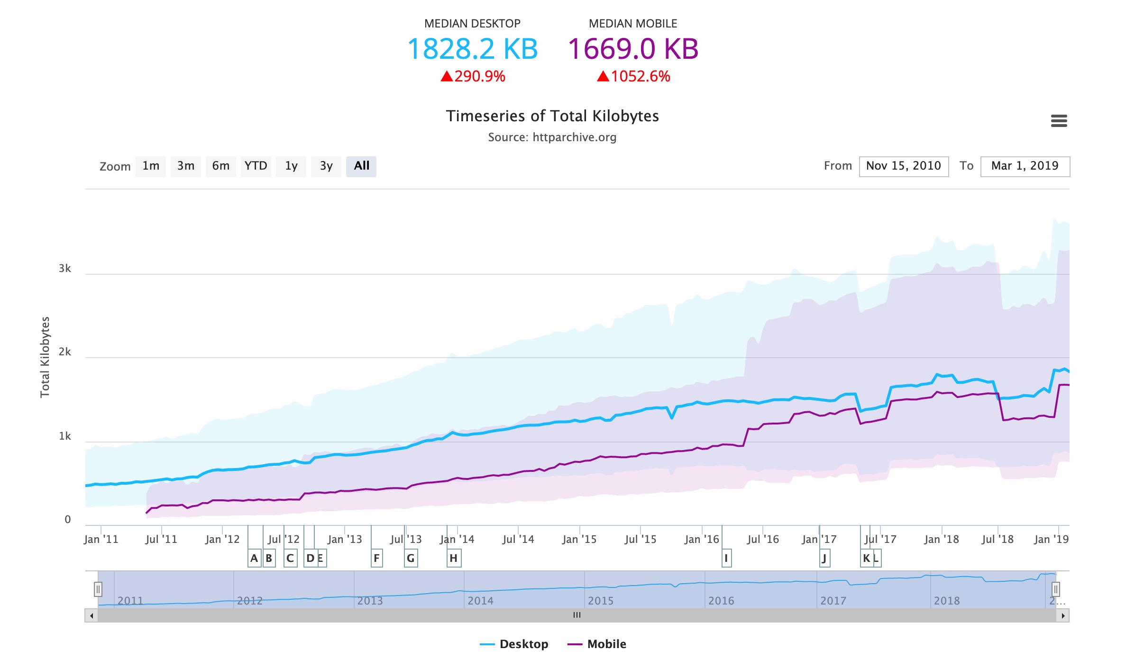The image size is (1135, 668).
Task: Select the All zoom range
Action: click(x=361, y=166)
